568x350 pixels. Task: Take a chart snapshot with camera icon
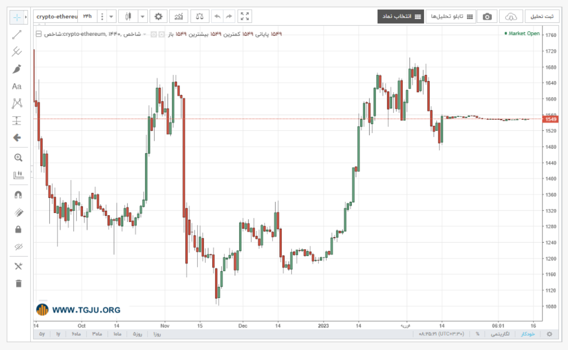tap(487, 16)
